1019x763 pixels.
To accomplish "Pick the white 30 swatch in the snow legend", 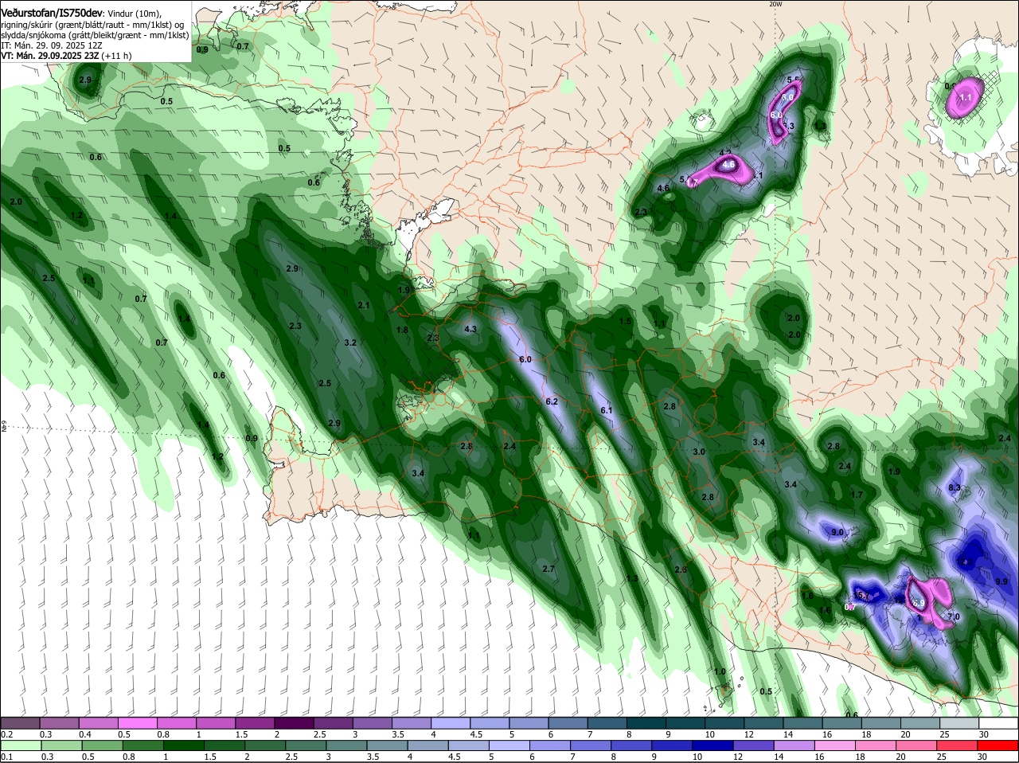I will [998, 723].
